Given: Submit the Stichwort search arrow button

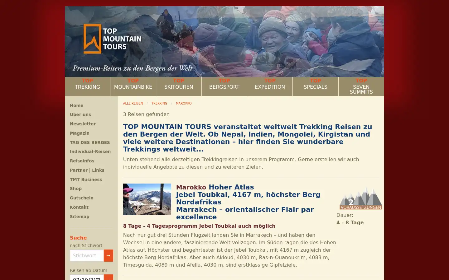Looking at the screenshot, I should (x=109, y=255).
